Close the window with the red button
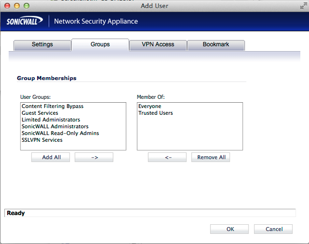Viewport: 309px width, 244px height. tap(7, 6)
